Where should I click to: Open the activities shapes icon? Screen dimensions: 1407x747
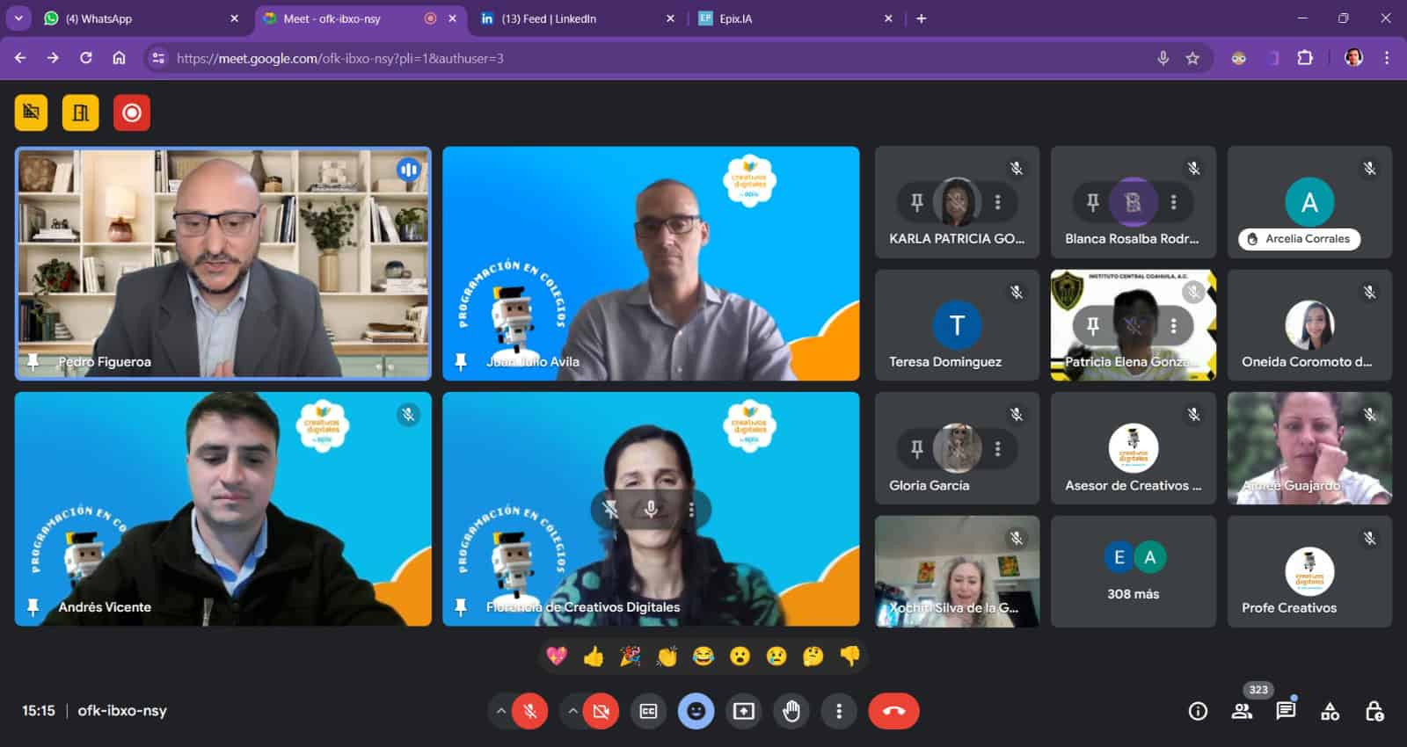1330,711
